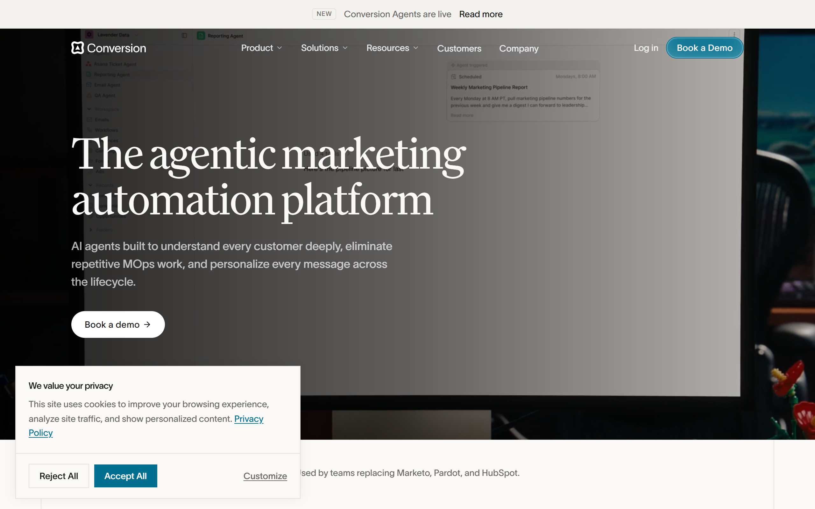Expand the Solutions navigation menu
The height and width of the screenshot is (509, 815).
324,48
